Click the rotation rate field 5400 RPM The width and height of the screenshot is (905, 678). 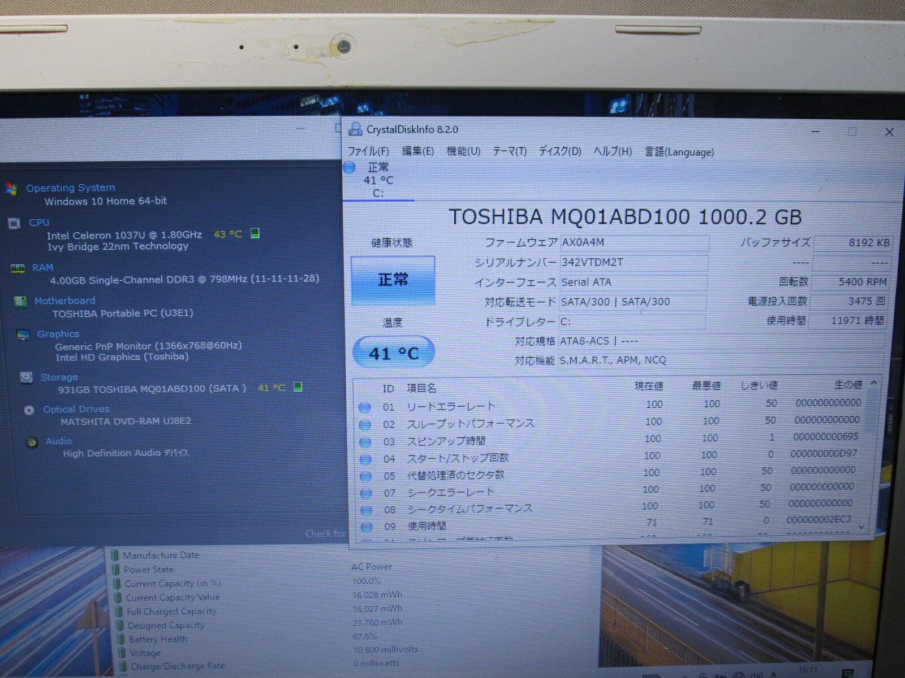(850, 282)
